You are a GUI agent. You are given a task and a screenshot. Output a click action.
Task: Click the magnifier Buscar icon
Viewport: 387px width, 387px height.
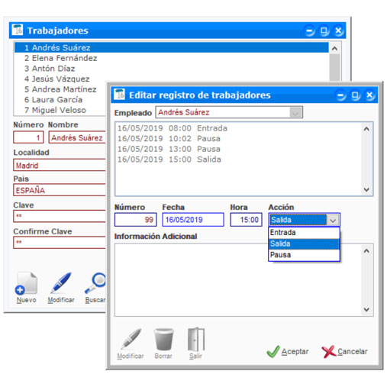[95, 283]
